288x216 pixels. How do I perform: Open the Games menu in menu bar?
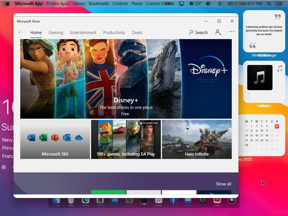point(79,4)
